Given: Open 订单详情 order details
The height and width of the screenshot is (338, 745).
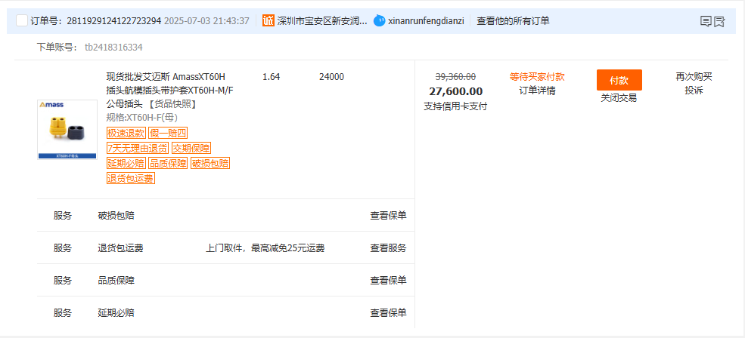Looking at the screenshot, I should click(x=537, y=91).
